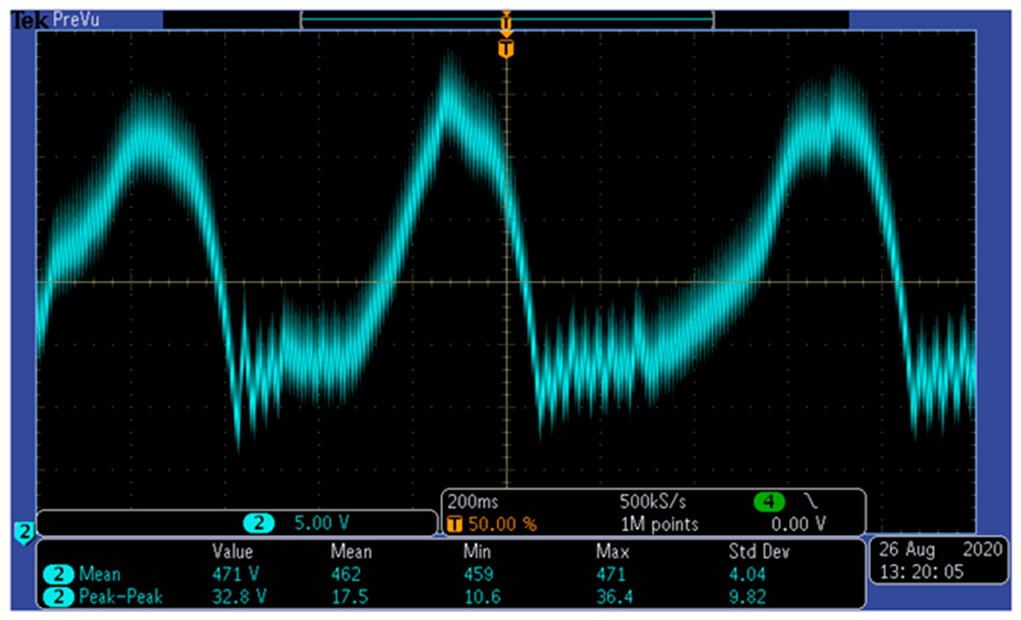Image resolution: width=1021 pixels, height=620 pixels.
Task: Click the green channel 4 trigger source badge
Action: [769, 502]
